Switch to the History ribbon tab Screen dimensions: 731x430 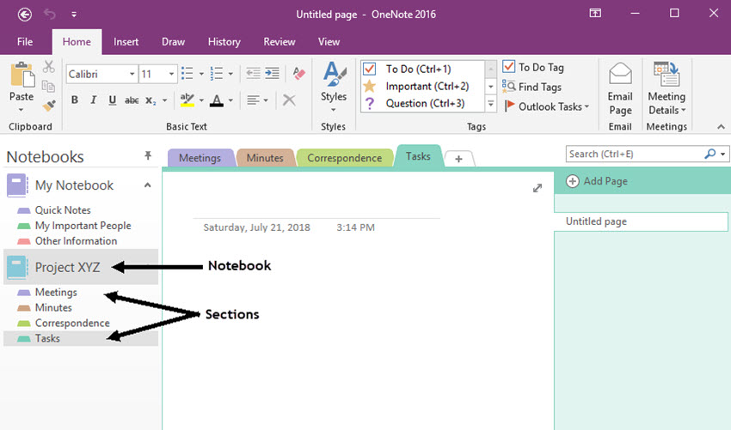224,42
